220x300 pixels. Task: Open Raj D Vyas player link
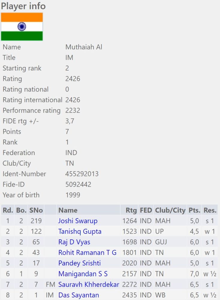[x=74, y=242]
